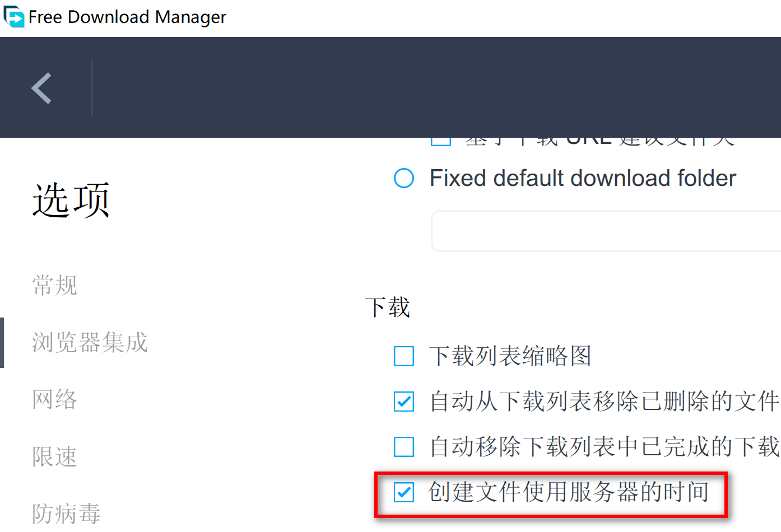This screenshot has height=532, width=781.
Task: Open the 限速 settings section
Action: (x=55, y=456)
